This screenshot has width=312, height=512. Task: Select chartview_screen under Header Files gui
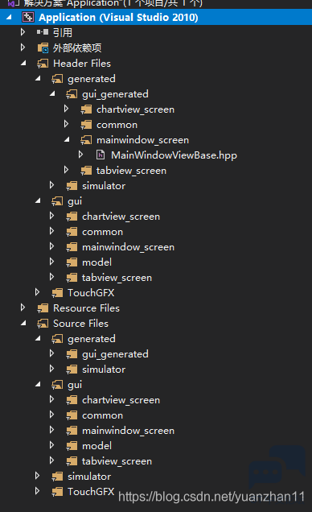pos(121,217)
